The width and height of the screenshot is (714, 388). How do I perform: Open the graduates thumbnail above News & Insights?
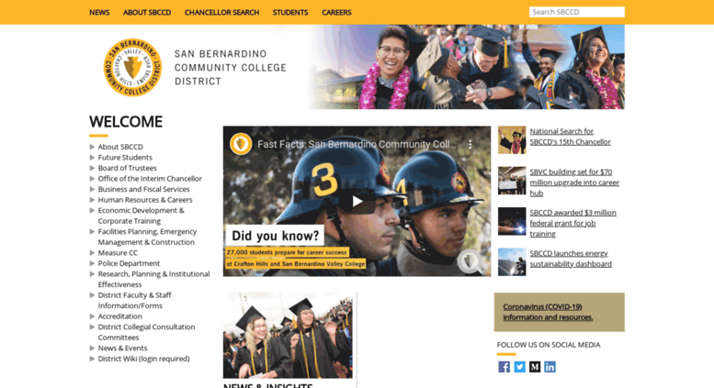pyautogui.click(x=288, y=336)
